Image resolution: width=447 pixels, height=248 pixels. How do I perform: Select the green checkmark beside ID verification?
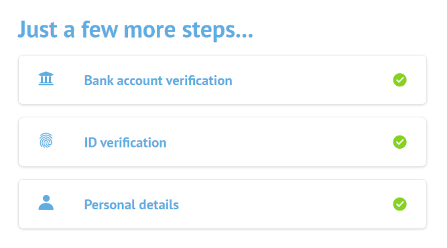click(x=399, y=142)
